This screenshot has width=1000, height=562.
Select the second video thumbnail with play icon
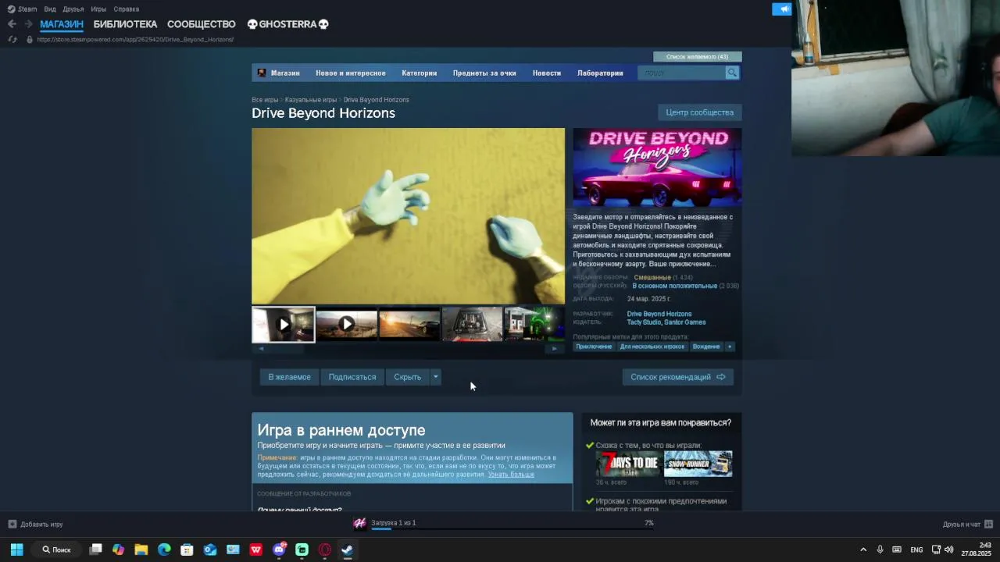[x=347, y=324]
